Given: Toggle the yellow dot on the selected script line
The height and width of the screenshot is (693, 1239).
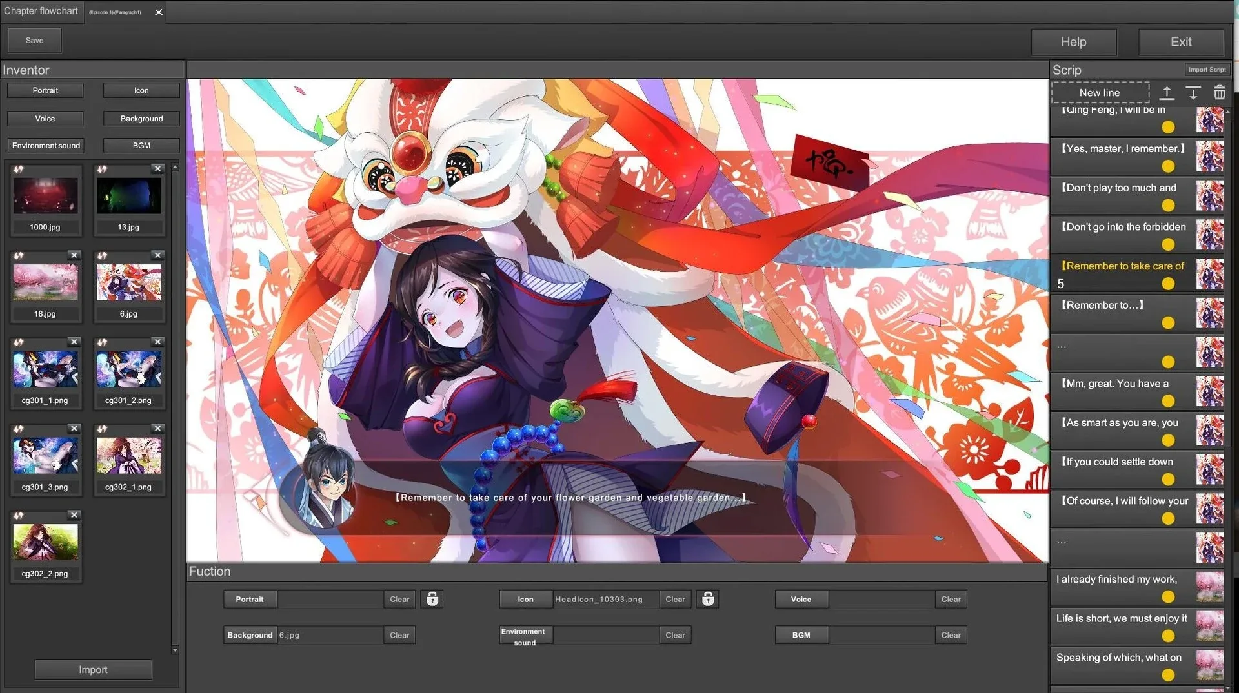Looking at the screenshot, I should 1168,284.
